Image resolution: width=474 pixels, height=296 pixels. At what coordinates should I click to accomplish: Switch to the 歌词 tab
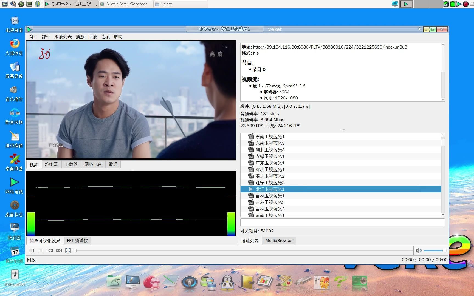113,164
